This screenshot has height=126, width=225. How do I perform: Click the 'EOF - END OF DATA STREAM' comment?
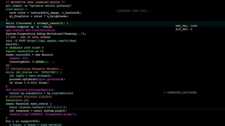click(28, 37)
